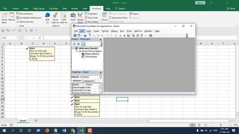The height and width of the screenshot is (134, 239).
Task: Open Properties Window icon in VBA toolbar
Action: pyautogui.click(x=137, y=35)
